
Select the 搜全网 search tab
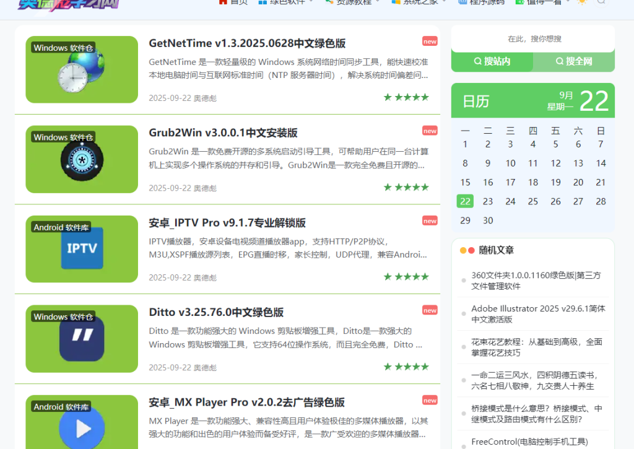574,61
